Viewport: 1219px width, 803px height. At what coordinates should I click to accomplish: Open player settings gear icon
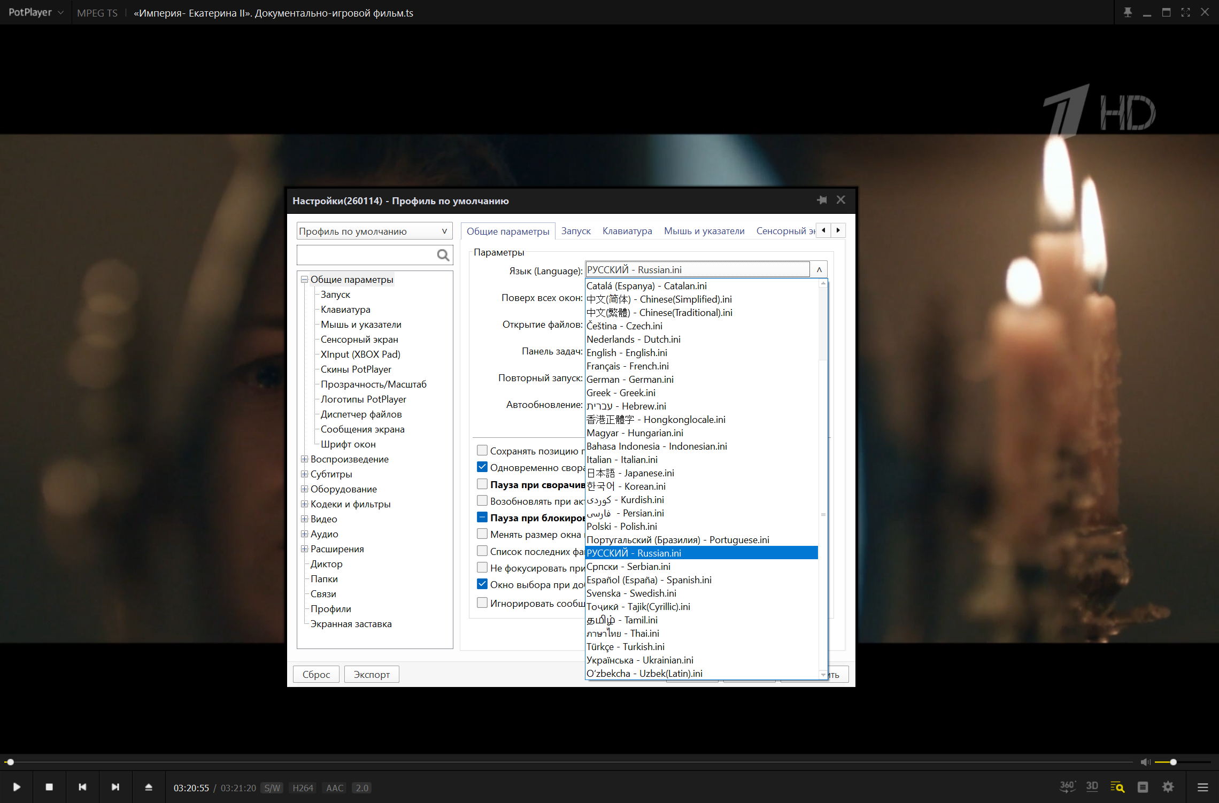[x=1168, y=787]
